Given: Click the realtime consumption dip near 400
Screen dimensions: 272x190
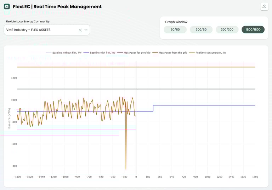Looking at the screenshot, I should 126,168.
